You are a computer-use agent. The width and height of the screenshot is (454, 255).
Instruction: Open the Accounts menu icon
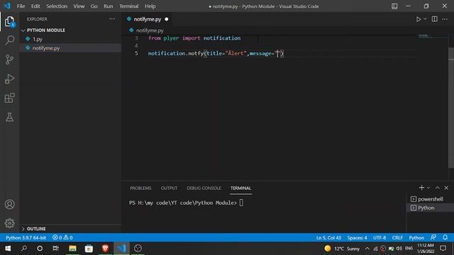(9, 205)
